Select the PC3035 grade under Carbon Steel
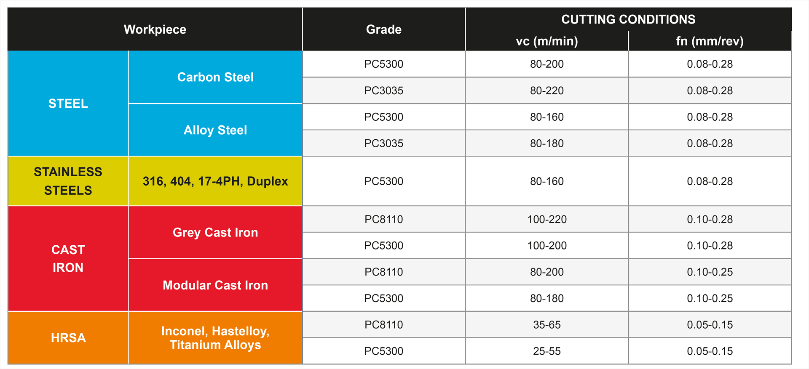This screenshot has width=809, height=369. 384,90
